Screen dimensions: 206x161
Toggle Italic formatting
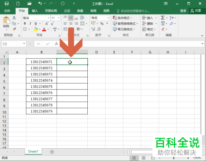(x=30, y=23)
